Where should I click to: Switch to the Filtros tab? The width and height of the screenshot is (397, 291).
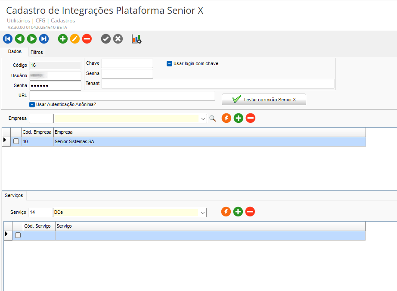37,52
